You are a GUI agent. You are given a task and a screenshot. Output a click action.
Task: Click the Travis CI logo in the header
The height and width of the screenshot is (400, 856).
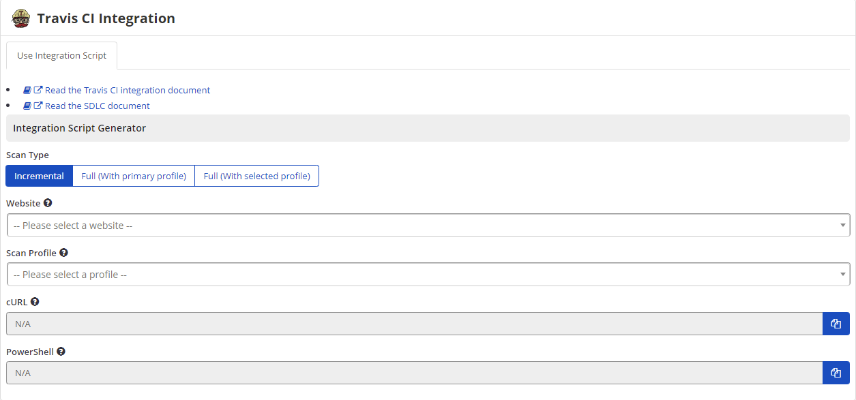click(21, 18)
